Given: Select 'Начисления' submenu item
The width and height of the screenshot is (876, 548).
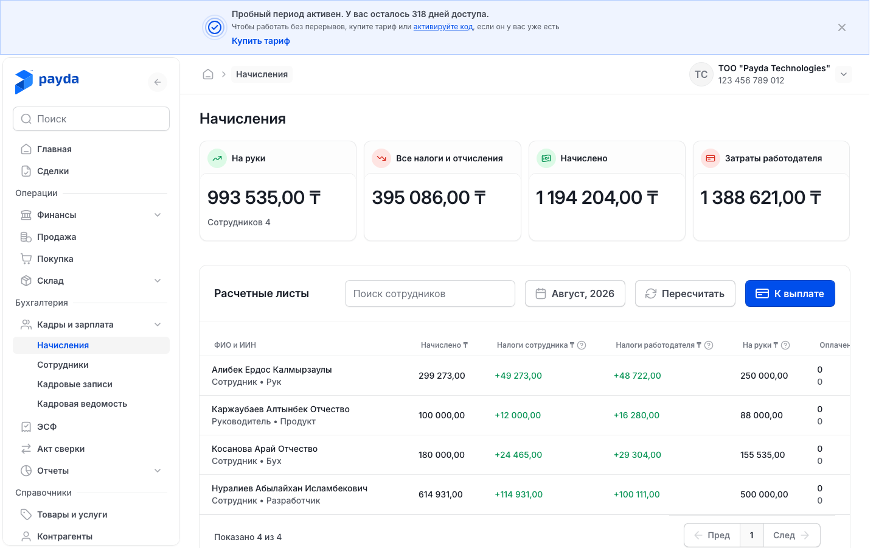Looking at the screenshot, I should point(91,345).
